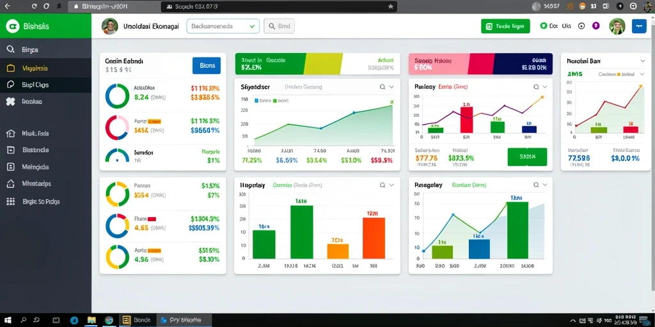Open the grid apps icon in the sidebar
The height and width of the screenshot is (327, 655).
tap(11, 201)
